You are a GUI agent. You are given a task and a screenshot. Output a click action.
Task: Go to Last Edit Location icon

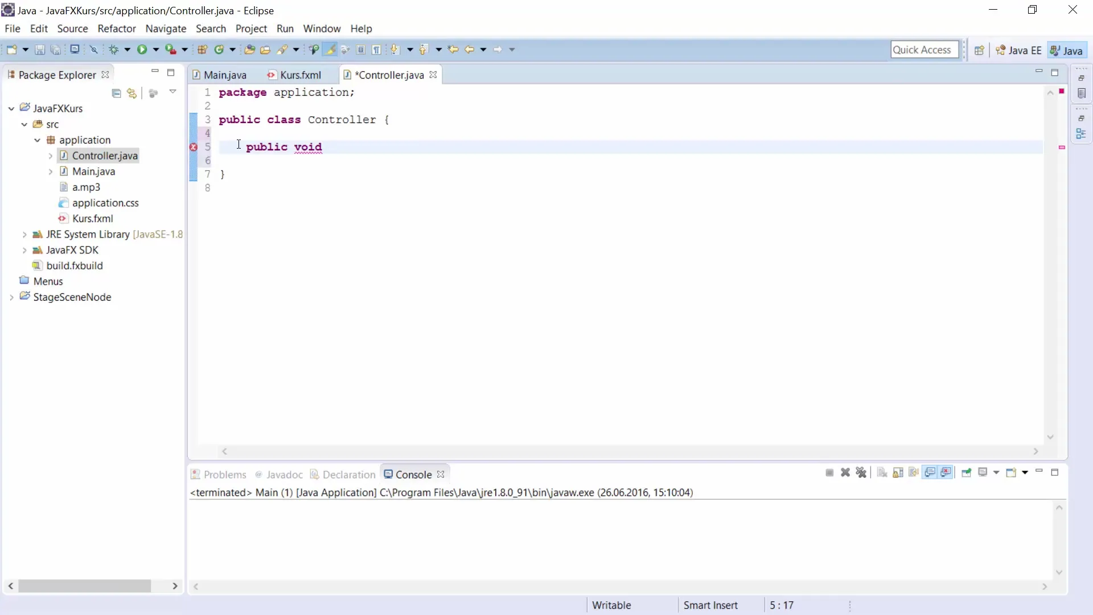pyautogui.click(x=453, y=50)
